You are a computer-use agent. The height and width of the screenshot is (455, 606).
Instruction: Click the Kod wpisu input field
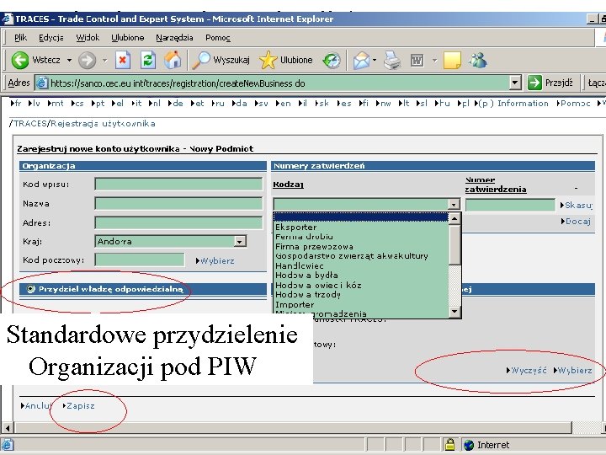pyautogui.click(x=178, y=185)
